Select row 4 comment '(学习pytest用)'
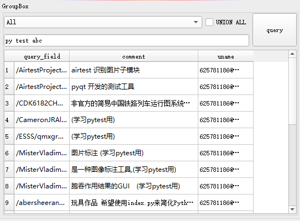The image size is (300, 221). coord(134,120)
